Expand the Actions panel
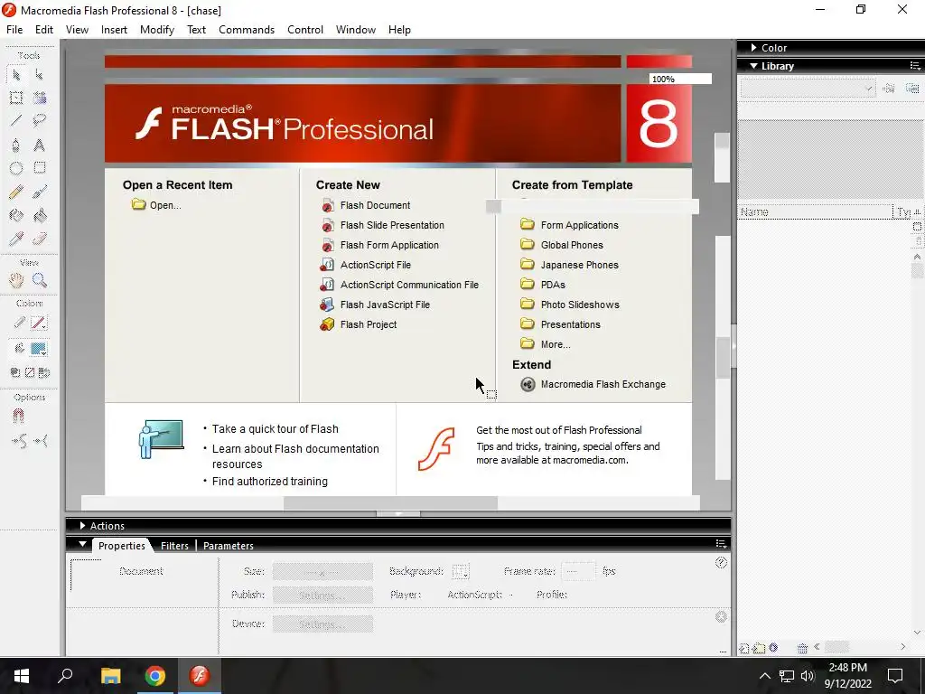This screenshot has height=694, width=925. [x=82, y=526]
